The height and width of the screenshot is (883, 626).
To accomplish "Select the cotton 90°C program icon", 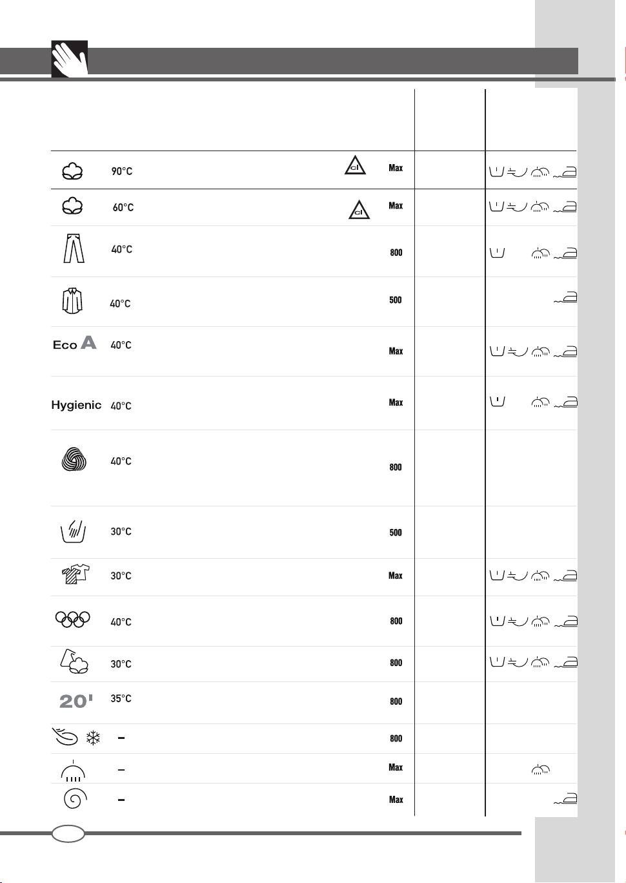I will pyautogui.click(x=73, y=171).
